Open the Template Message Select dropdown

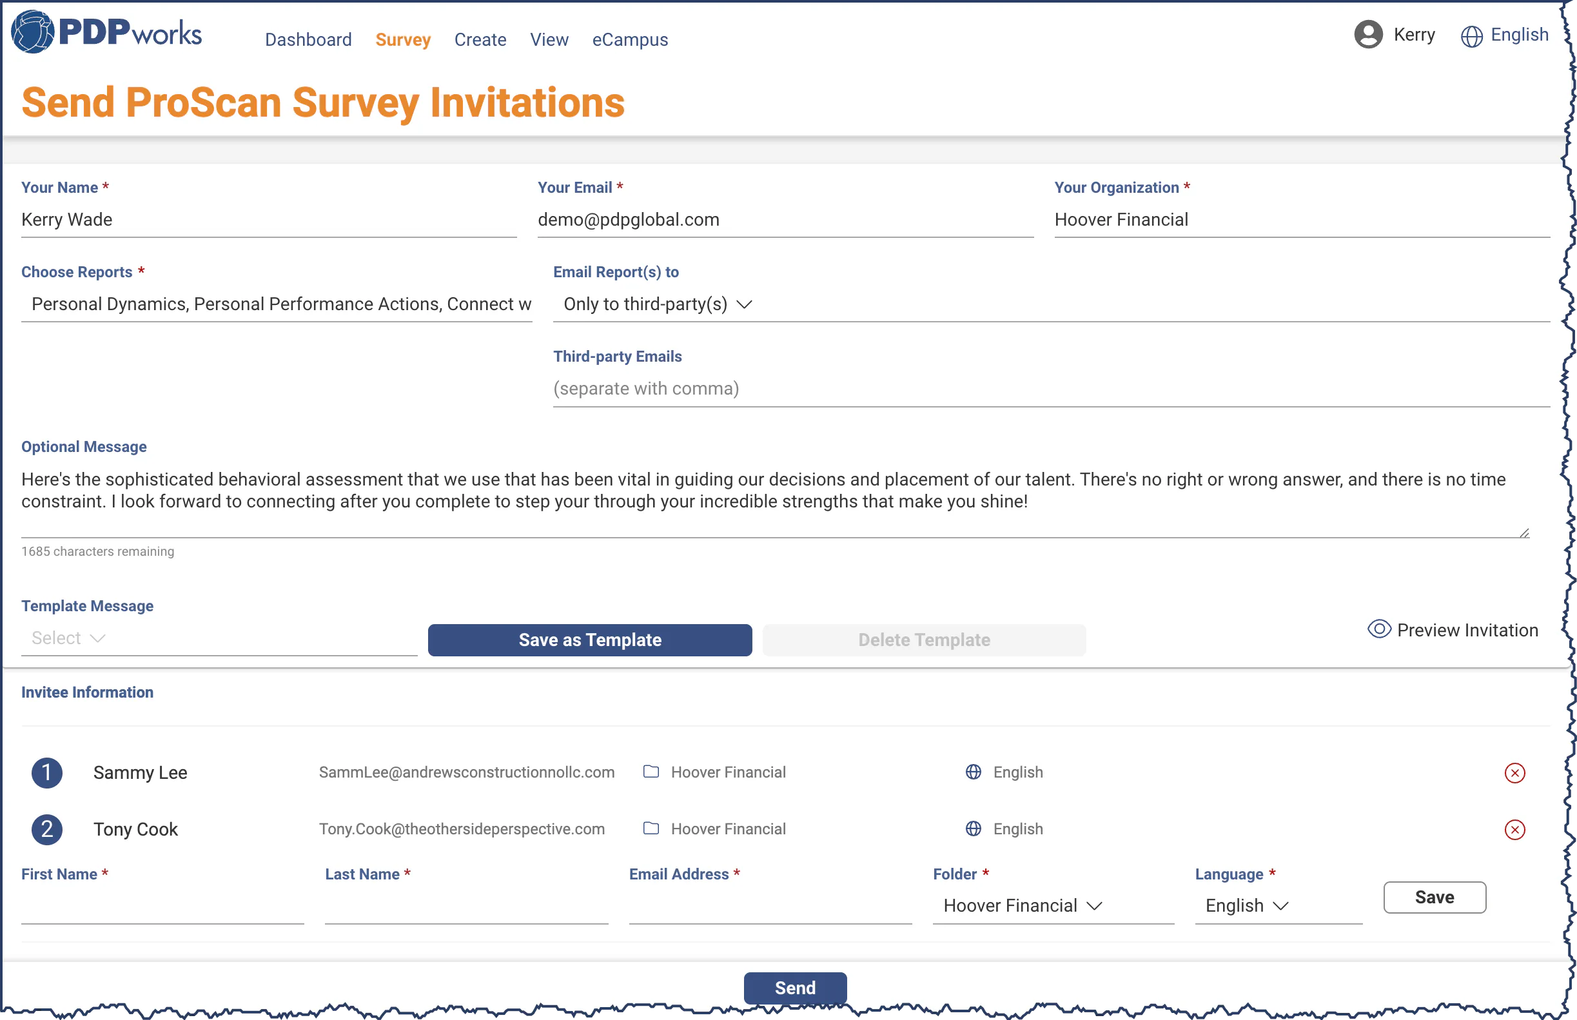(x=219, y=638)
